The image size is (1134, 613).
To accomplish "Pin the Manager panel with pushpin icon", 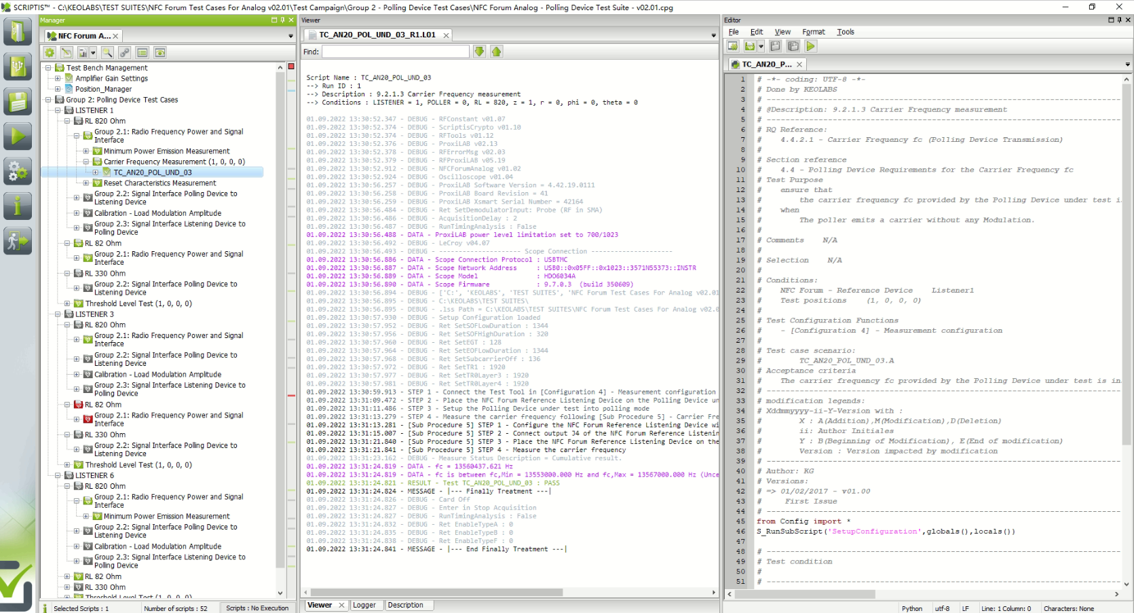I will 283,20.
